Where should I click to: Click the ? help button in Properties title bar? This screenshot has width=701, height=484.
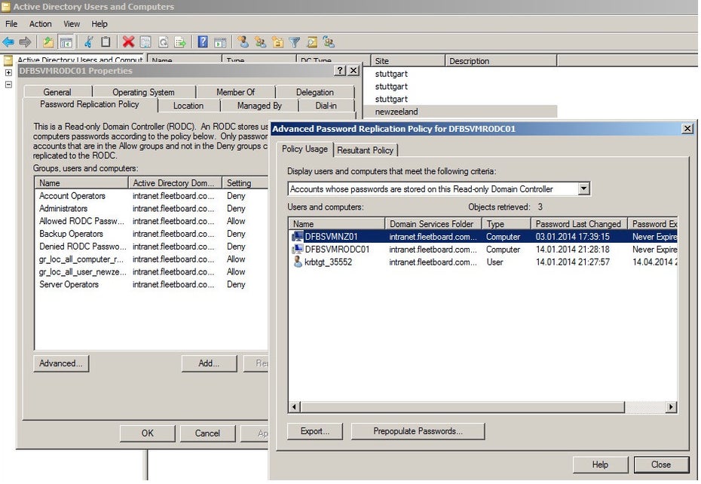[x=340, y=71]
